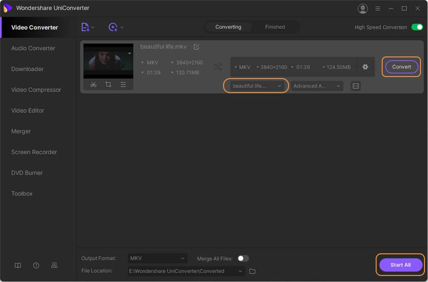Open the user account icon
Viewport: 428px width, 282px height.
coord(363,9)
